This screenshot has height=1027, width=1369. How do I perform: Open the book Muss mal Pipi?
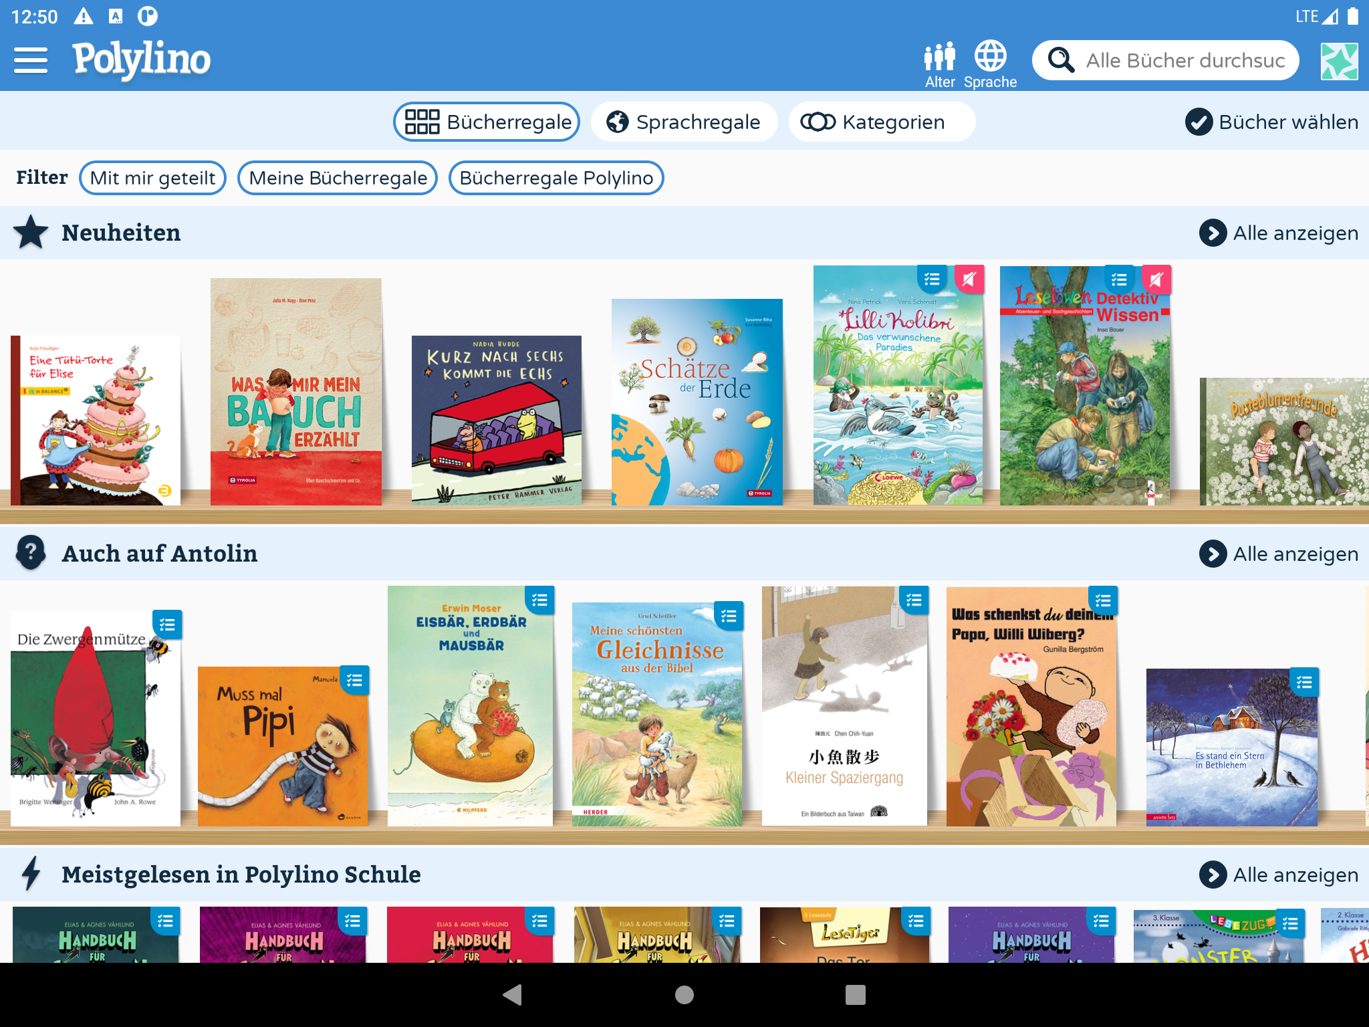(283, 747)
